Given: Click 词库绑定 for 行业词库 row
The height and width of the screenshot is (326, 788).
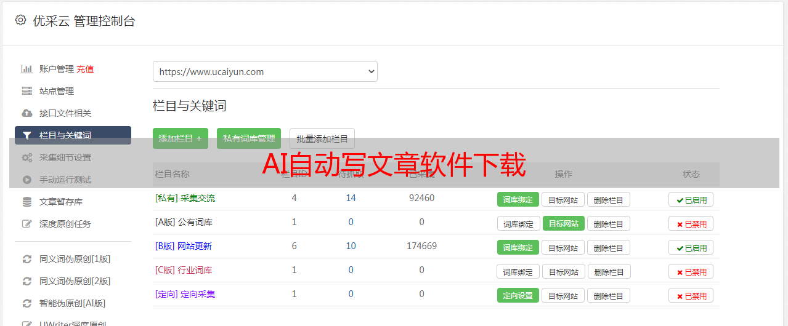Looking at the screenshot, I should coord(518,271).
